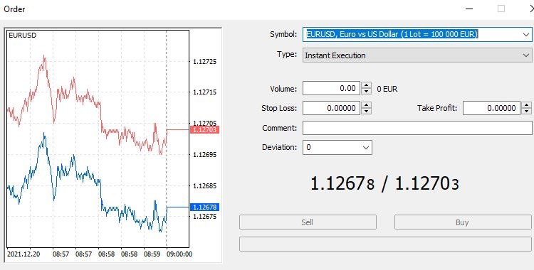Focus the Take Profit input field
Viewport: 534px width, 270px height.
pos(491,108)
